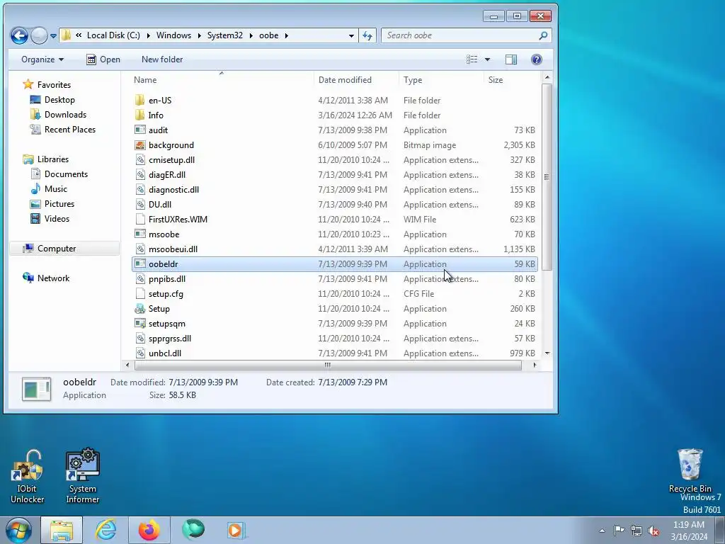Open recent pages dropdown arrow

point(54,35)
